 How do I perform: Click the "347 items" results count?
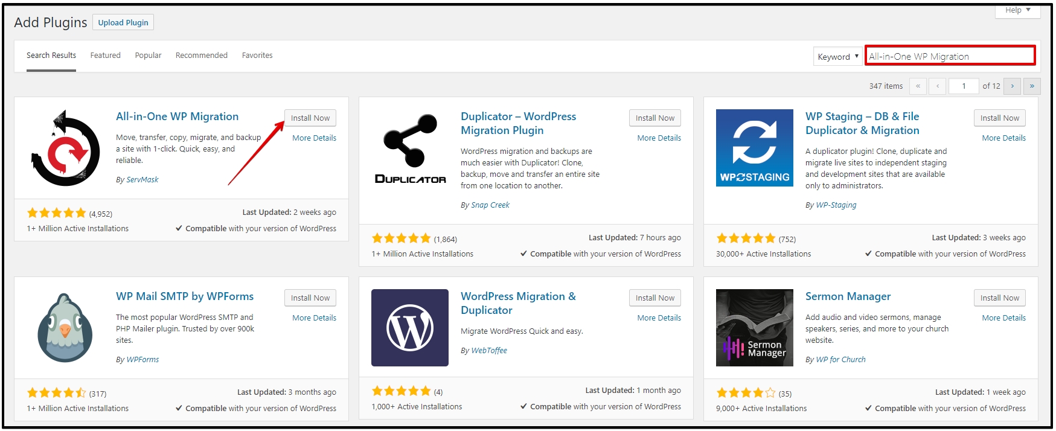[x=886, y=86]
